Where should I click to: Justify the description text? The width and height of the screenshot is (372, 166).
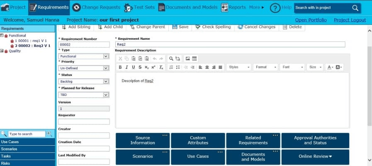click(x=220, y=67)
